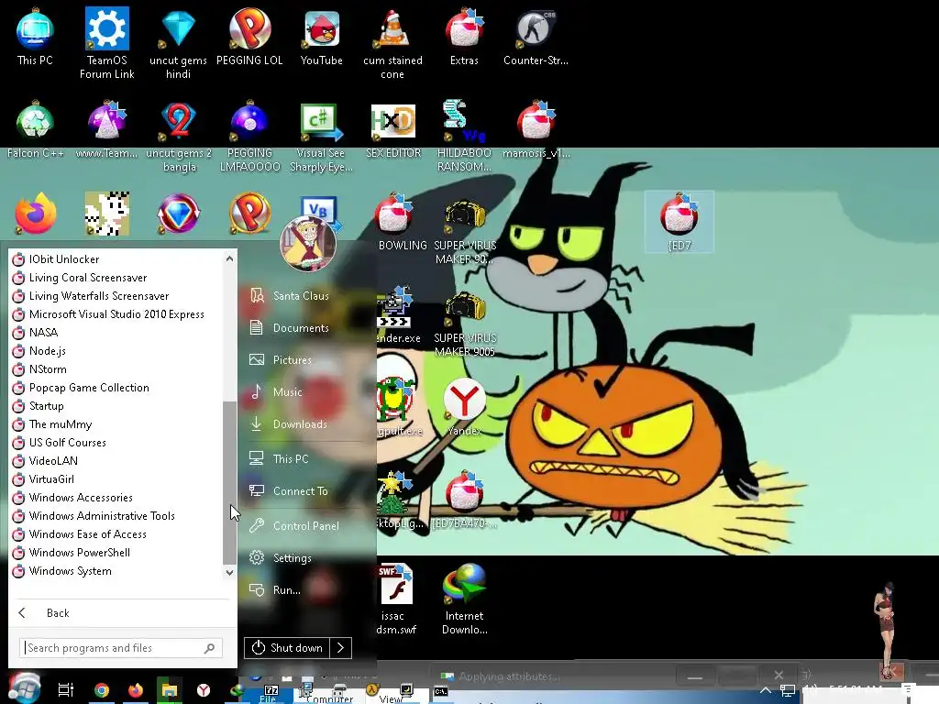Click the programs list scroll-up arrow
This screenshot has height=704, width=939.
point(229,258)
